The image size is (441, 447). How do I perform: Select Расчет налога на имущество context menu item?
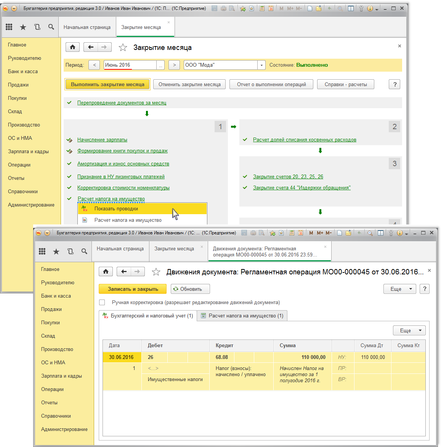(x=142, y=220)
